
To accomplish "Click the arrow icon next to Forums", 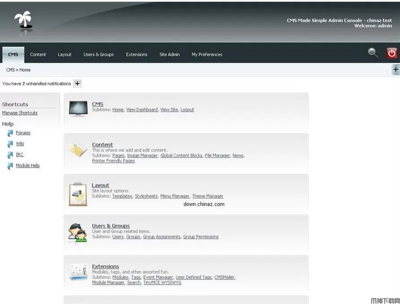I will pos(10,133).
